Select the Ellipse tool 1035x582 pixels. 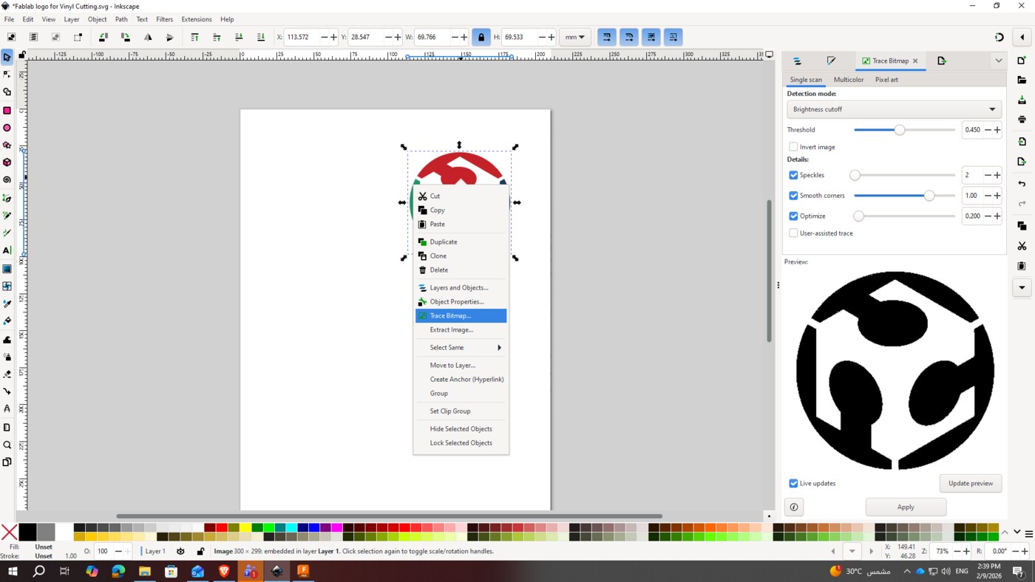point(7,128)
